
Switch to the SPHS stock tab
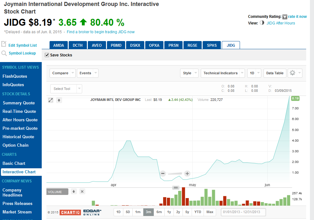click(x=211, y=45)
